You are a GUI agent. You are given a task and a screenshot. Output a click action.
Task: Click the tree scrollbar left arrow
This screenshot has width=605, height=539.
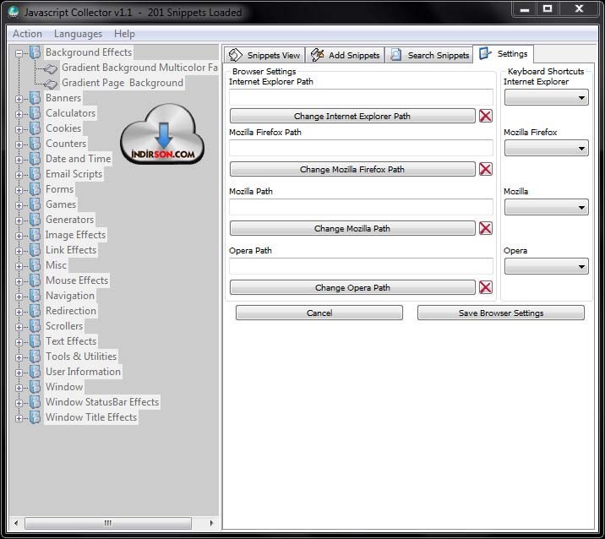16,523
